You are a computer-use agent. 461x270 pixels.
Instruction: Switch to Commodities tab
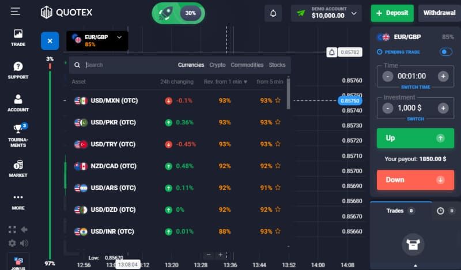(x=247, y=65)
